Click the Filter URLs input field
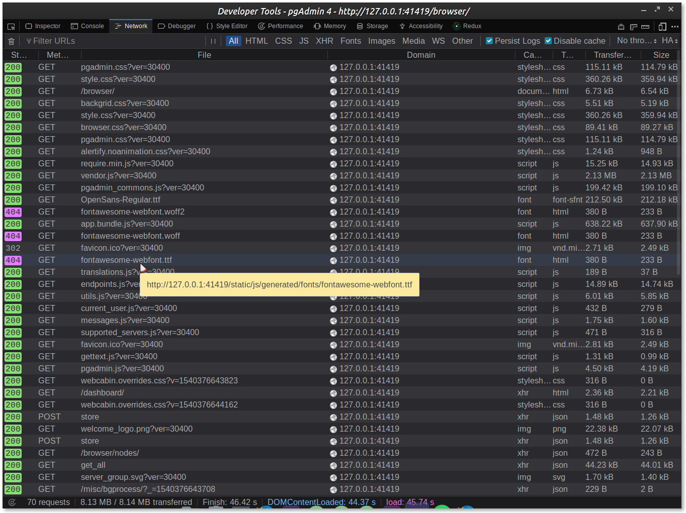This screenshot has width=686, height=513. point(116,41)
